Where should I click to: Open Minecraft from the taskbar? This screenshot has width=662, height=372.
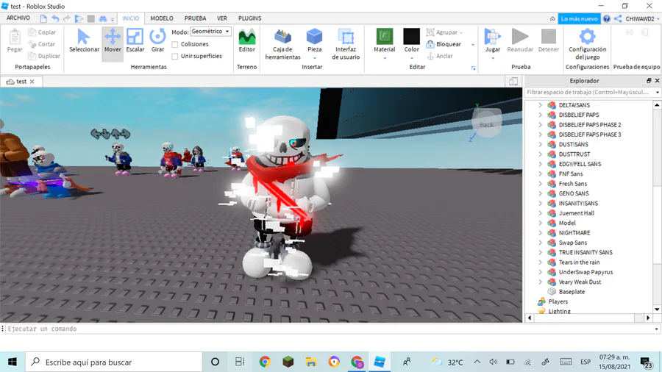tap(288, 362)
